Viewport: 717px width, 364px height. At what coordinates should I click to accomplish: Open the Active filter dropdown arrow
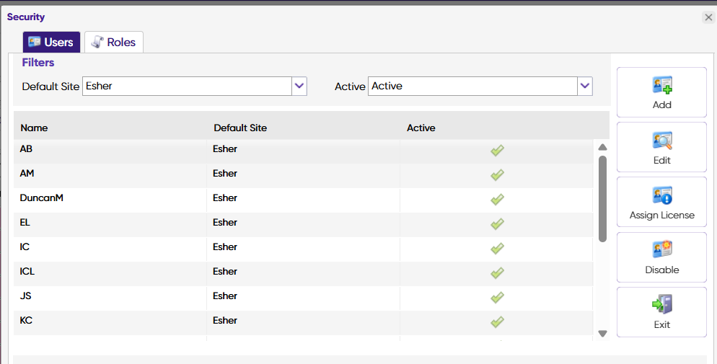pyautogui.click(x=585, y=86)
